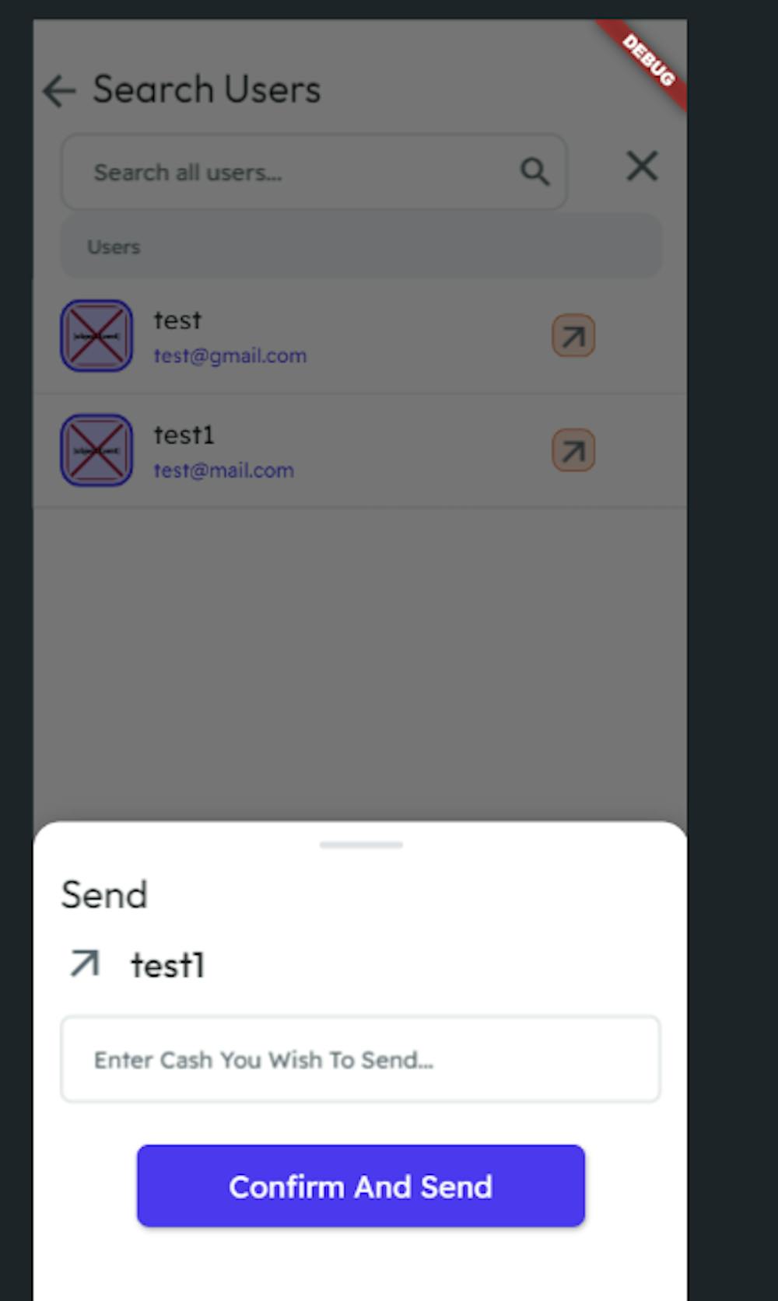Viewport: 778px width, 1301px height.
Task: Tap the magnifying glass search icon
Action: click(x=534, y=171)
